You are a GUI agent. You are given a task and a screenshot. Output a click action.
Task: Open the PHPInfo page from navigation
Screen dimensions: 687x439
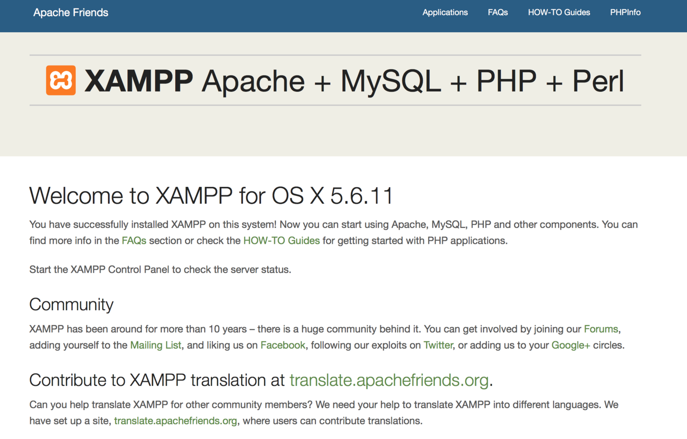[625, 13]
